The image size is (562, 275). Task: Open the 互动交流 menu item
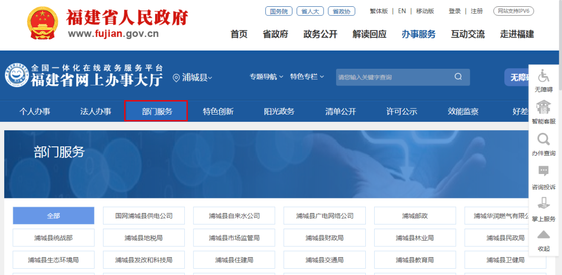click(x=468, y=34)
